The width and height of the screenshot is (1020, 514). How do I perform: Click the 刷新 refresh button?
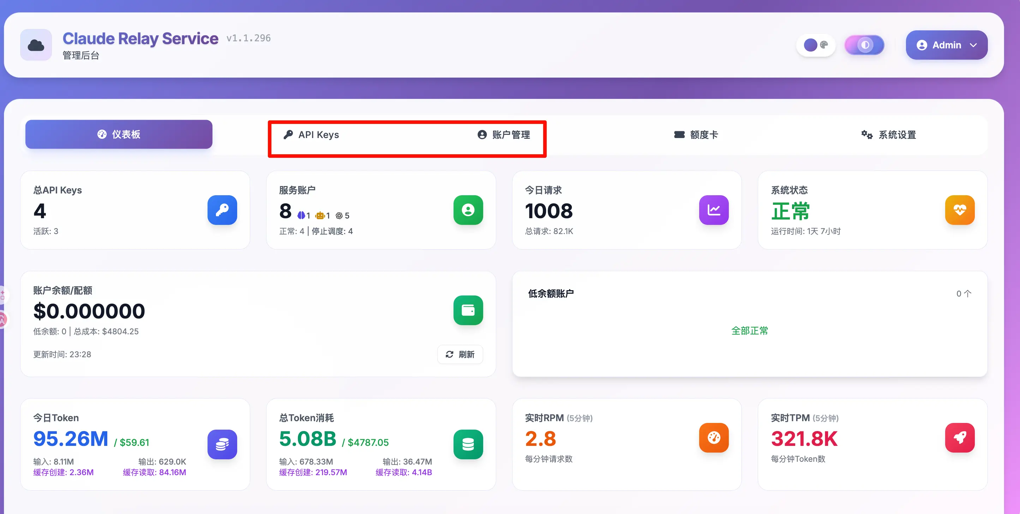tap(460, 354)
